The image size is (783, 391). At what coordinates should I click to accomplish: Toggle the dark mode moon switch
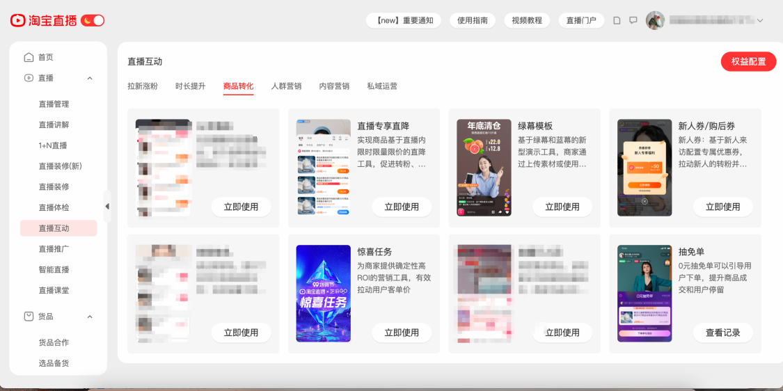click(x=93, y=20)
